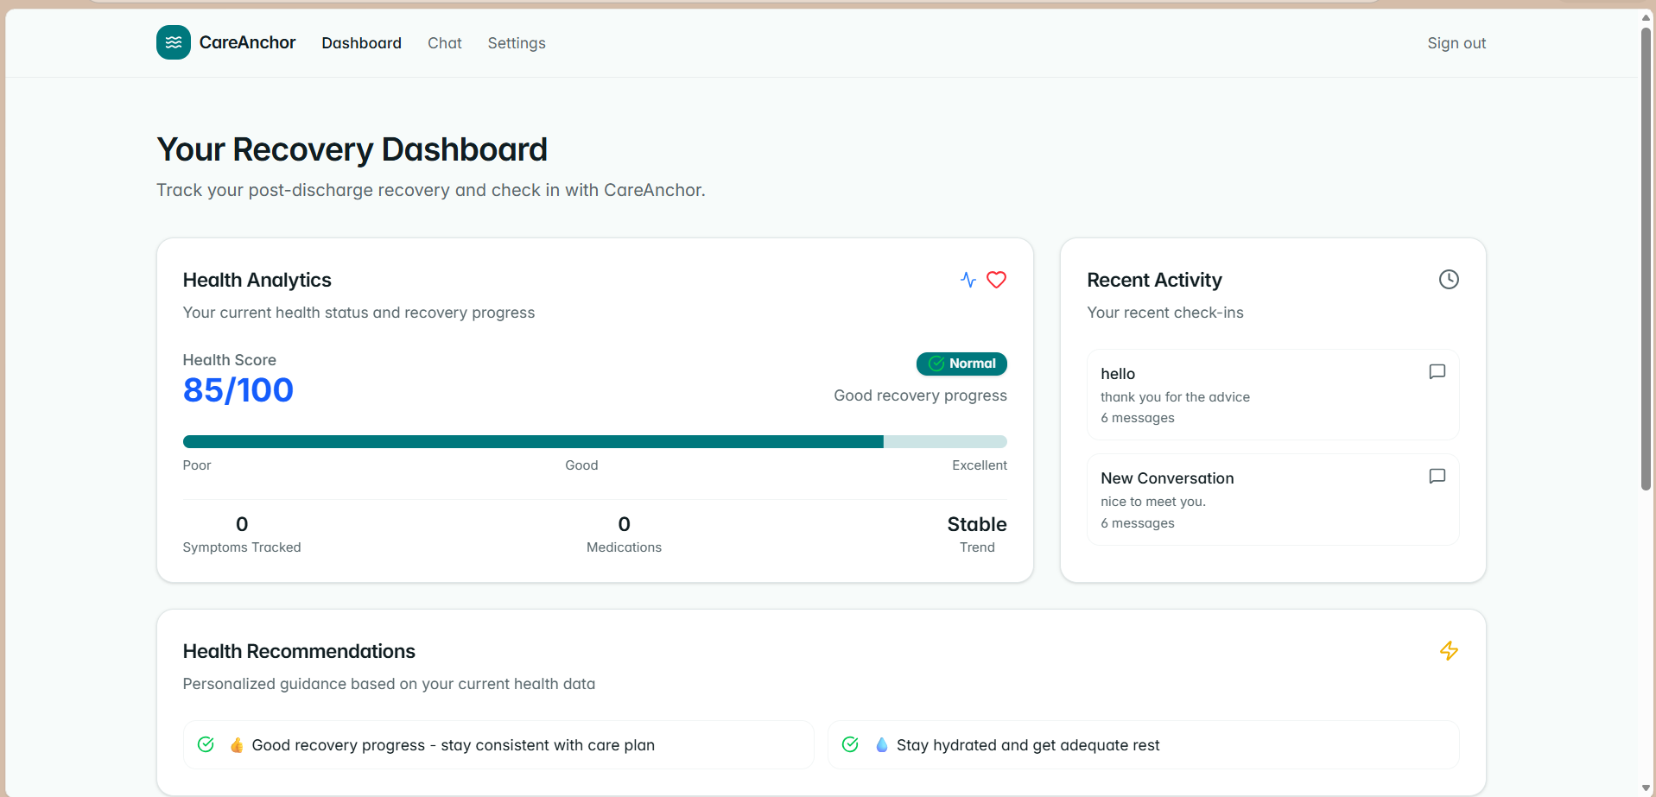Click the Sign out link

1456,43
